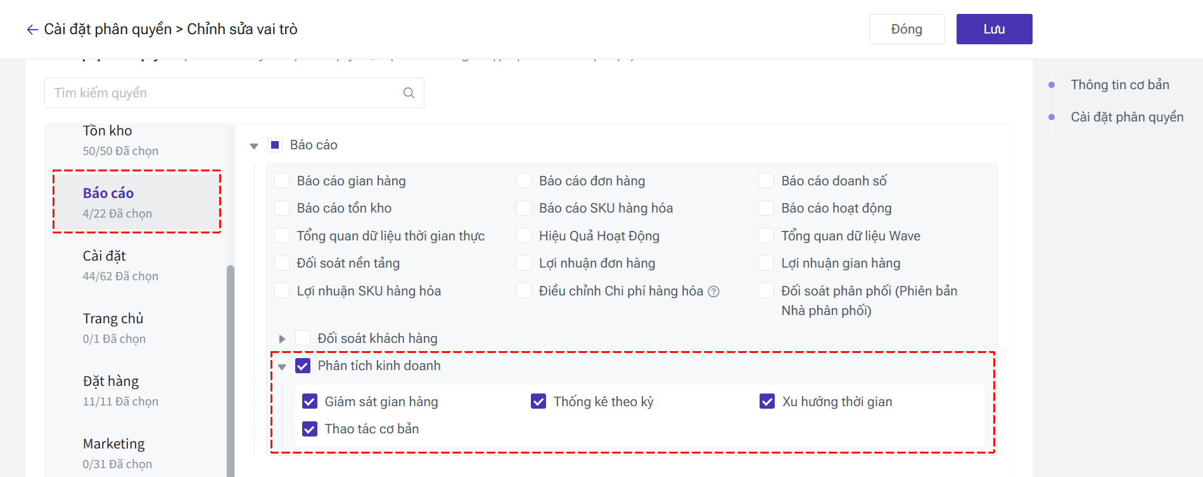This screenshot has height=477, width=1203.
Task: Switch to the Tồn kho category
Action: click(x=120, y=140)
